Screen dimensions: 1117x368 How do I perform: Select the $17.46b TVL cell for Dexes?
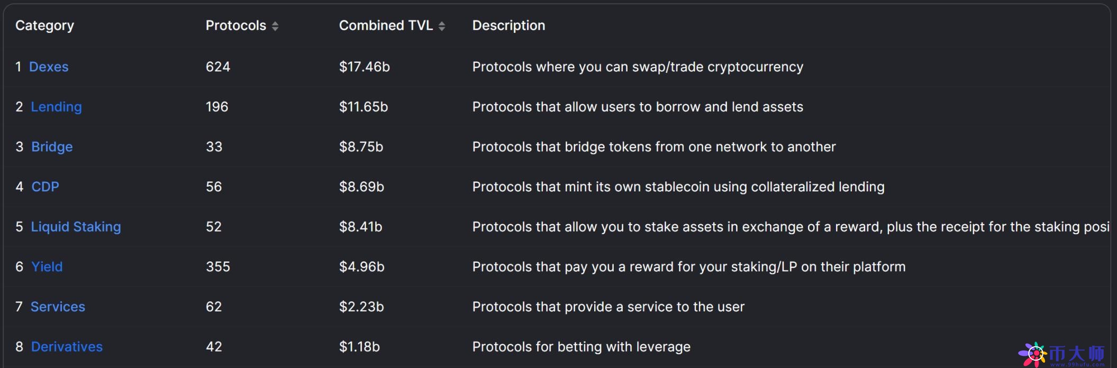pos(364,67)
